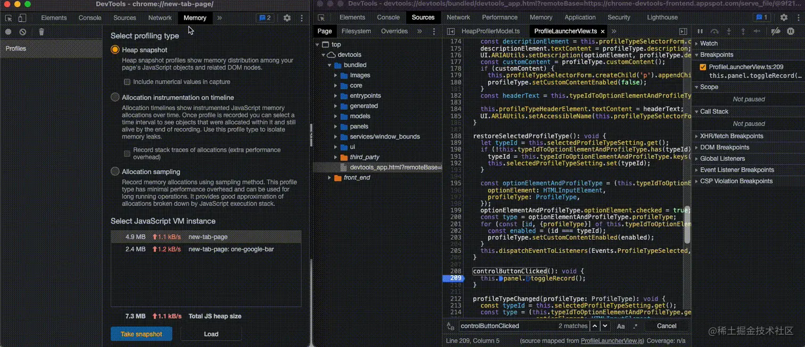
Task: Open Elements tab in left DevTools
Action: click(x=54, y=18)
